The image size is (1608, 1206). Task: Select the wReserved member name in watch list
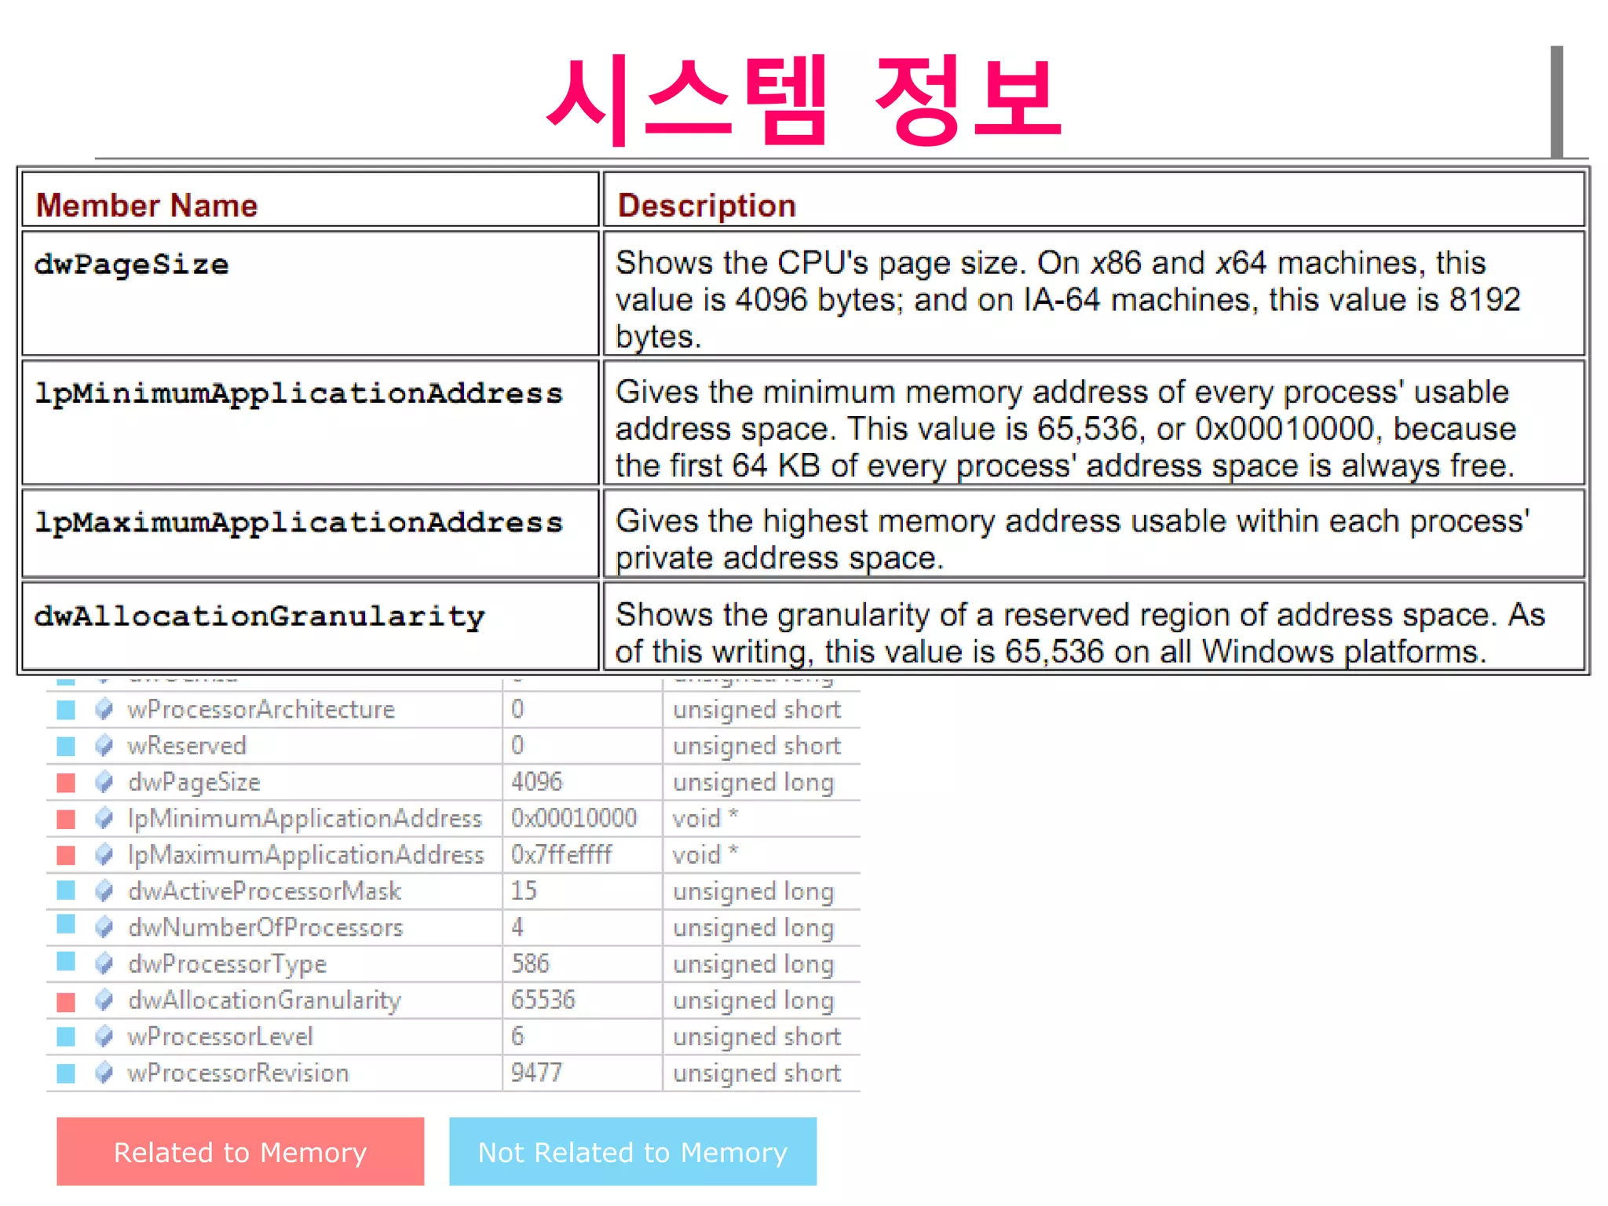187,746
